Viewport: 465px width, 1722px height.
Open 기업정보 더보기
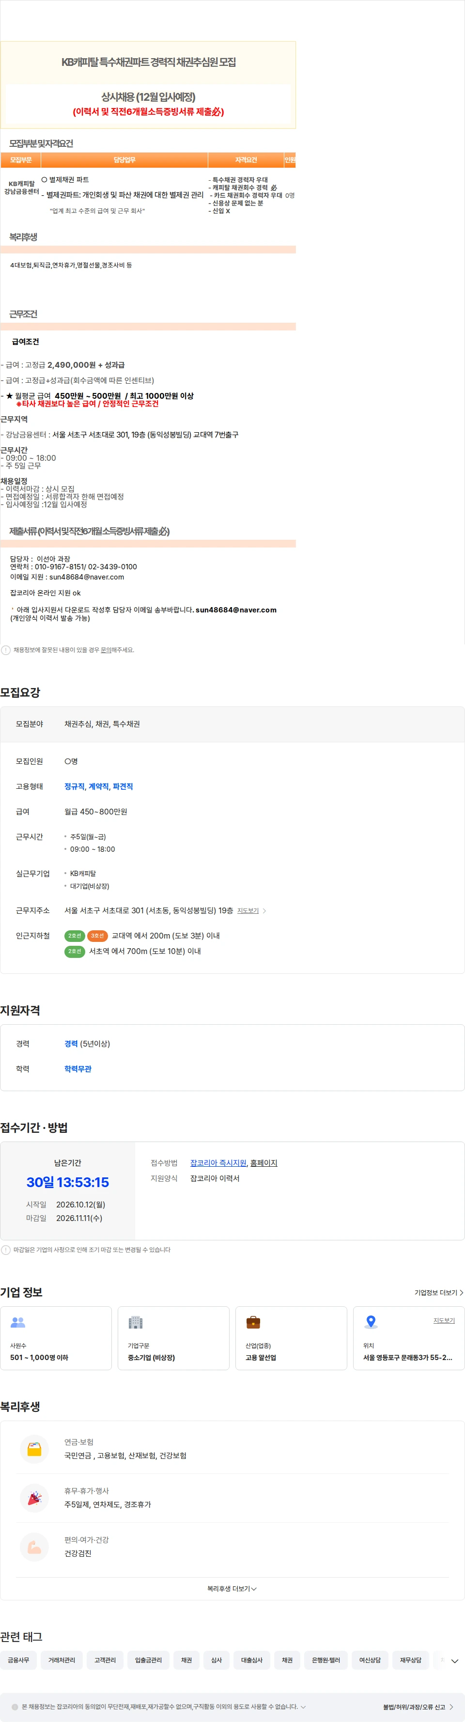click(438, 1292)
